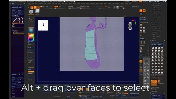Click first brush icon in My Brush grid

(x=153, y=48)
